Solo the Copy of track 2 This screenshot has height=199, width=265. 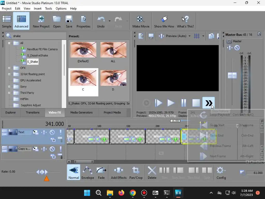pyautogui.click(x=61, y=149)
